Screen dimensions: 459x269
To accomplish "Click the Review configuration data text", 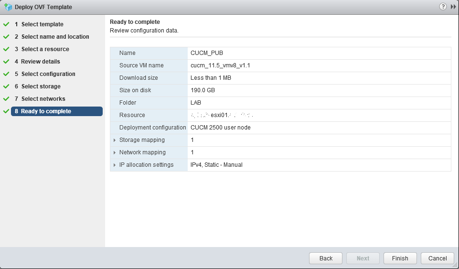I will 144,31.
